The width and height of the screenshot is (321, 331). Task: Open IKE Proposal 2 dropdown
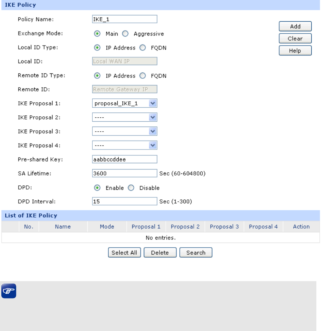point(125,117)
